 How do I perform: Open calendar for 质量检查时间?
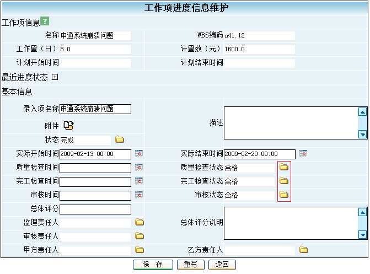(x=139, y=168)
